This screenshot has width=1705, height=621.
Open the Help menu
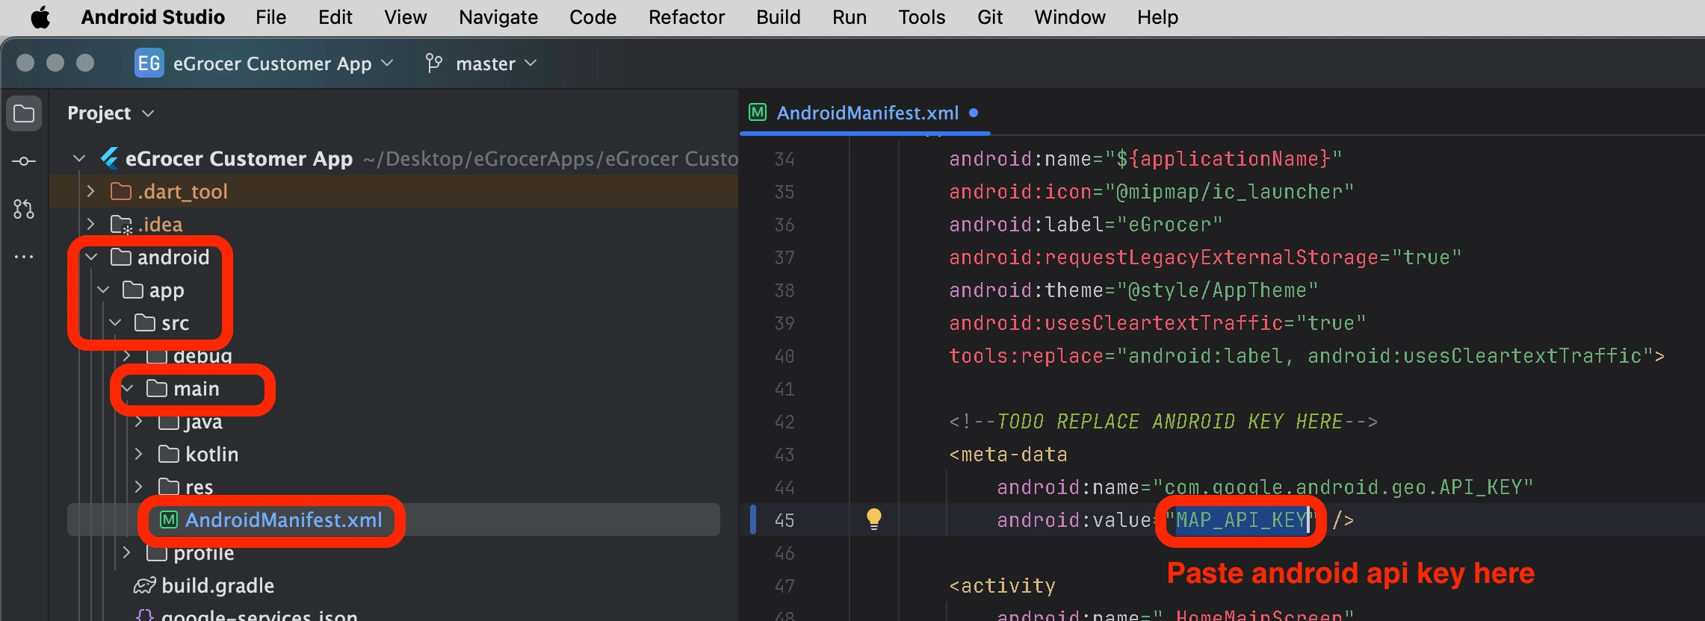pos(1157,16)
